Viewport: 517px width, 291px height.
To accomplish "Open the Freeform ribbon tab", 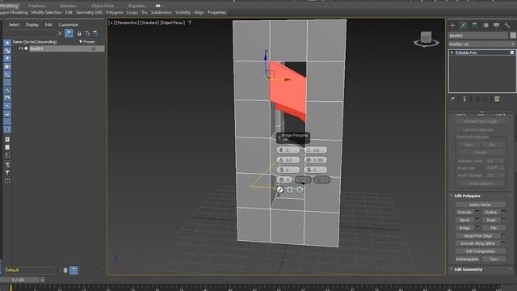I will pos(36,6).
